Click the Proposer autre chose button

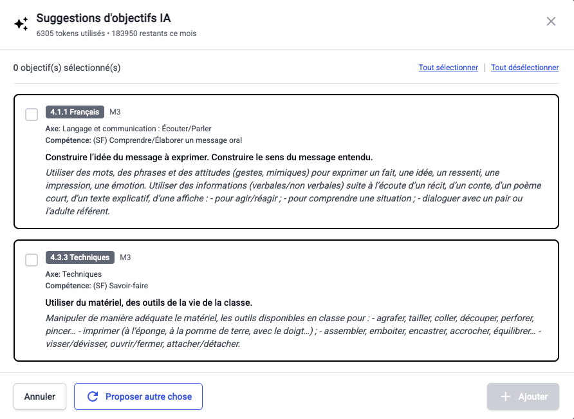point(138,396)
